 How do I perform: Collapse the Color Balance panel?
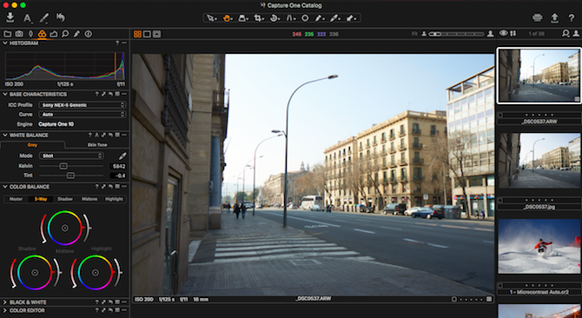[5, 187]
